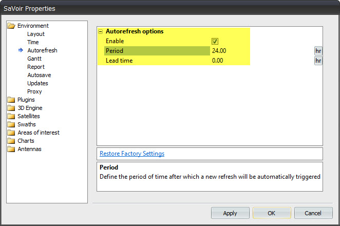Click the Antennas folder icon
The width and height of the screenshot is (340, 226).
point(11,149)
